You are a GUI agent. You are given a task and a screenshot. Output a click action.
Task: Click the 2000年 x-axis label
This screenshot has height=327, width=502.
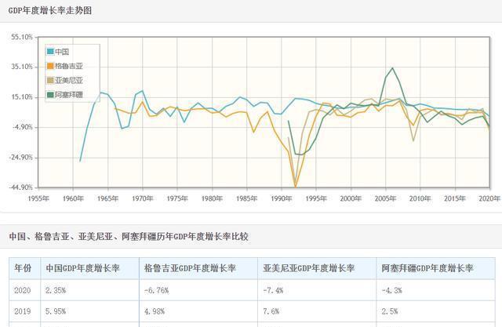click(351, 198)
